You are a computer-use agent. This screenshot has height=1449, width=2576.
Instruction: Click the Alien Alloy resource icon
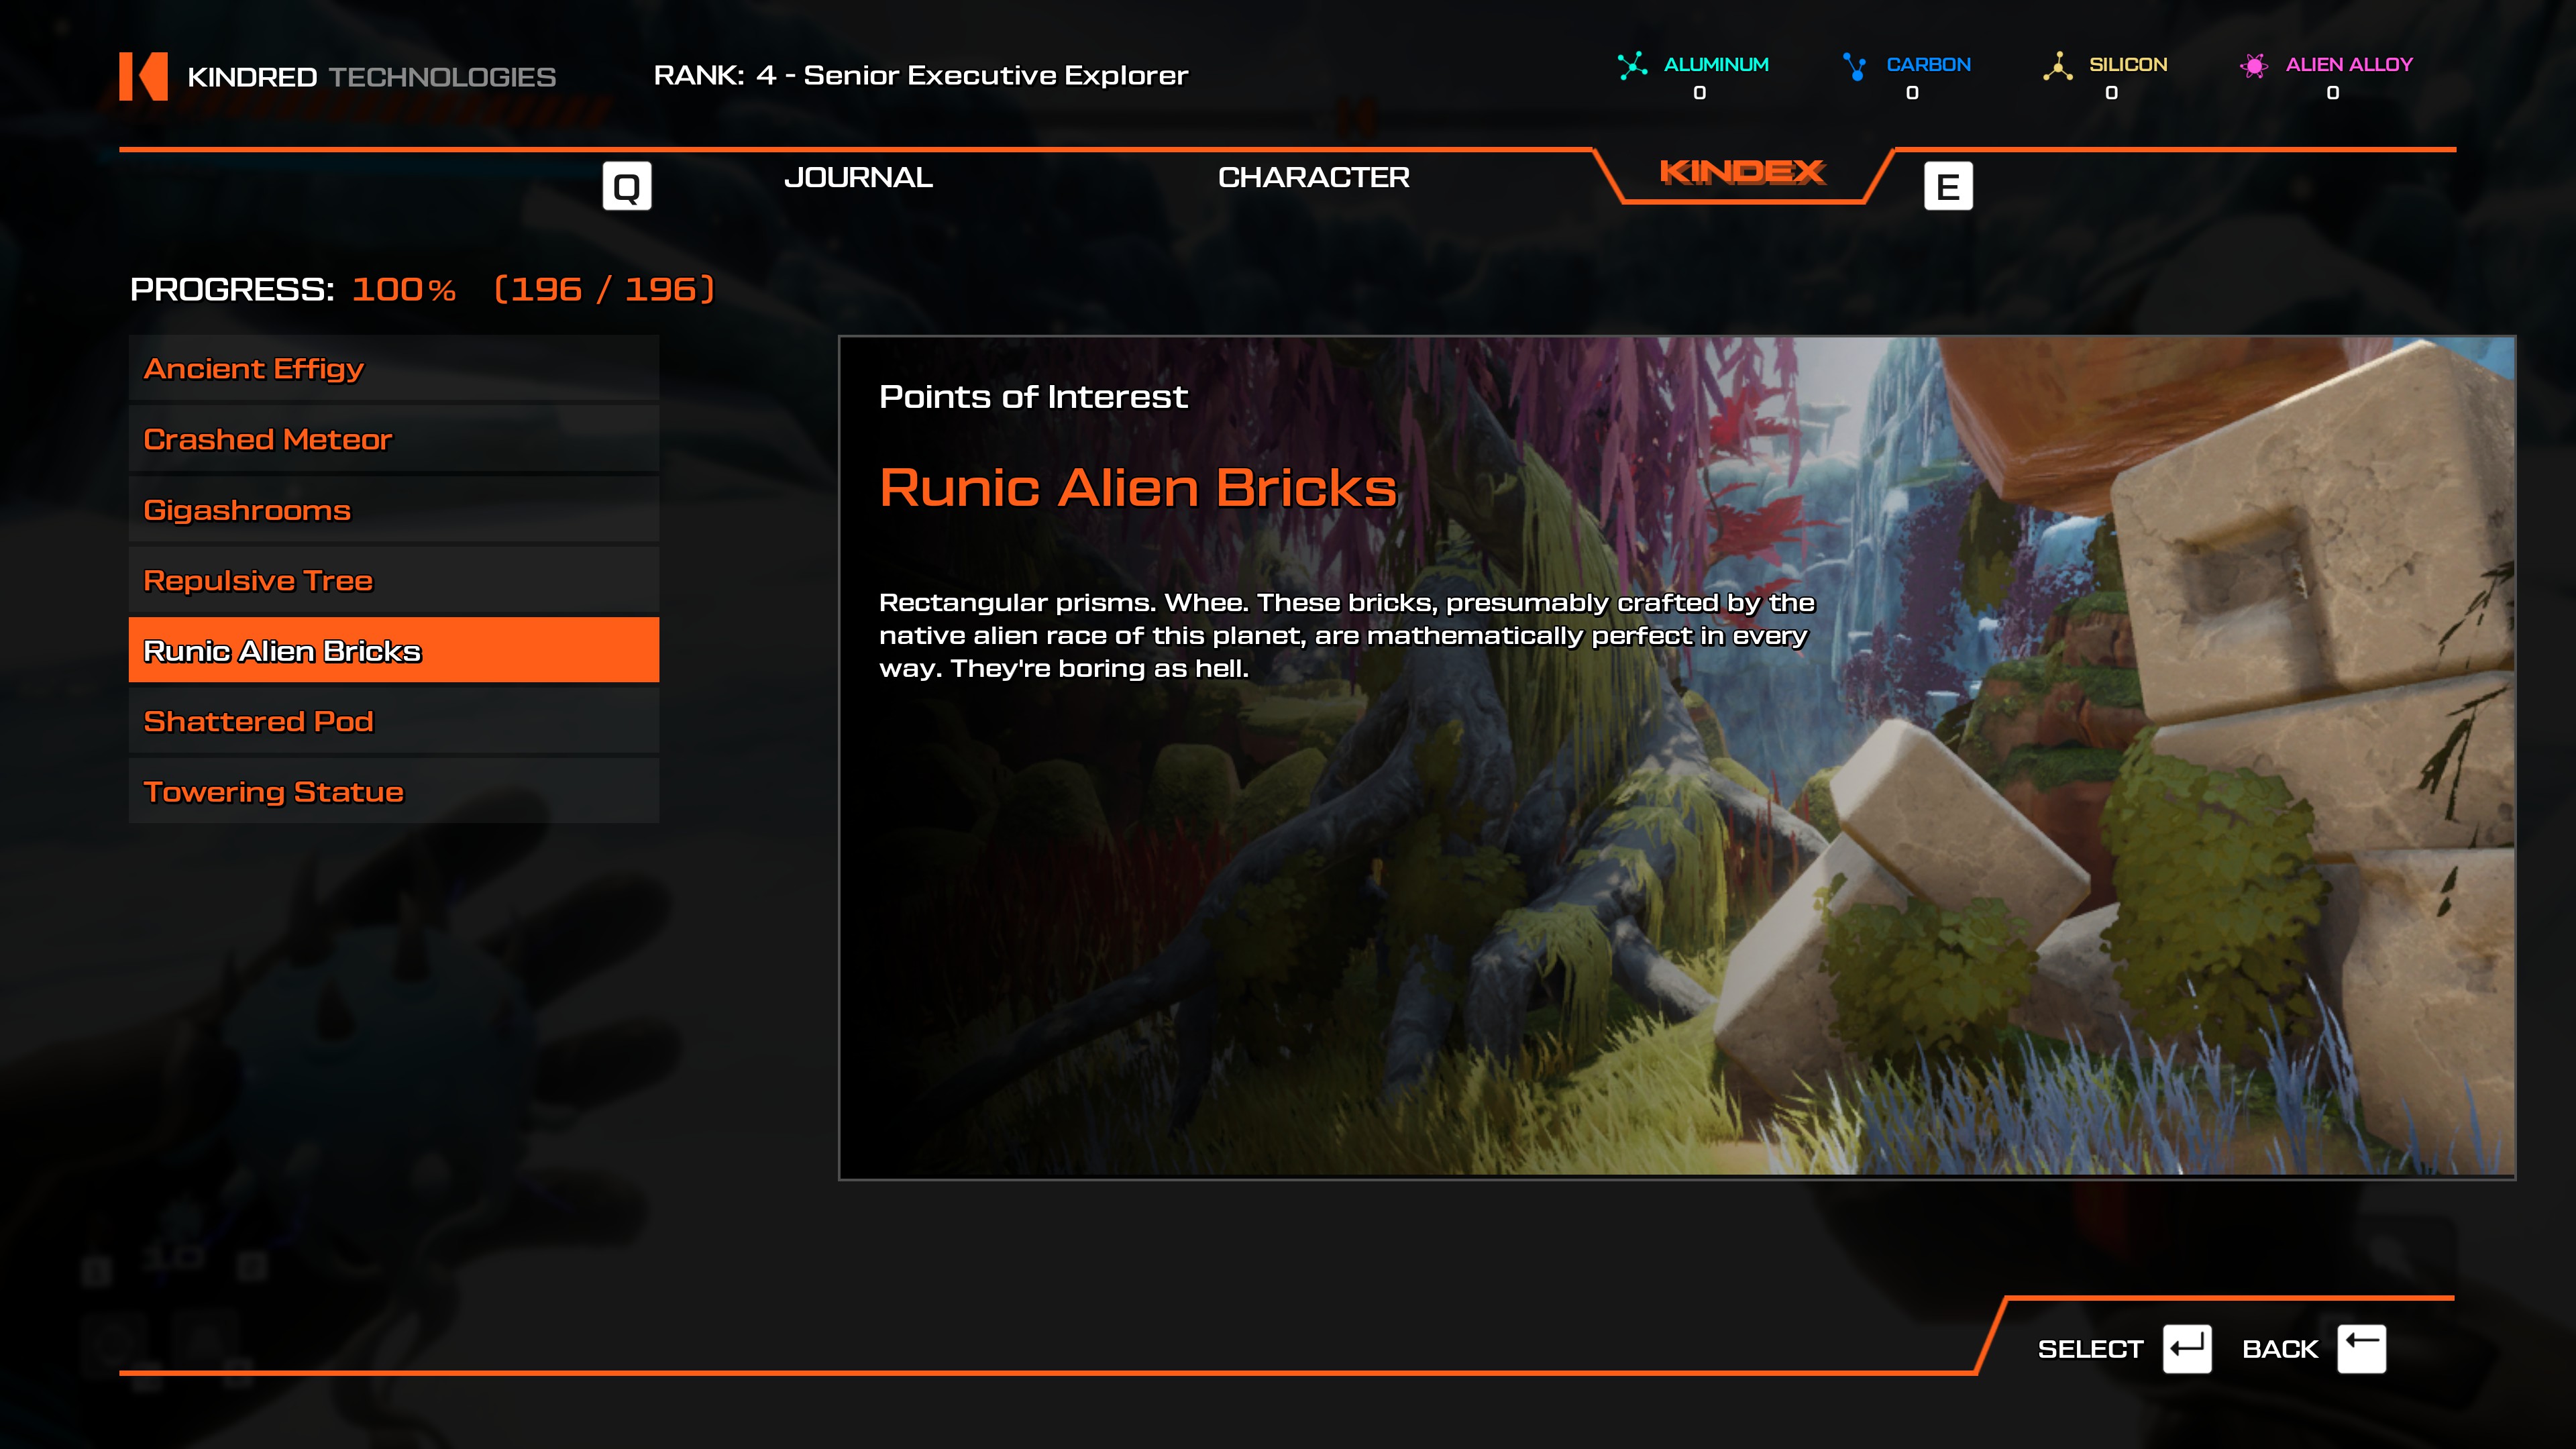pyautogui.click(x=2253, y=66)
